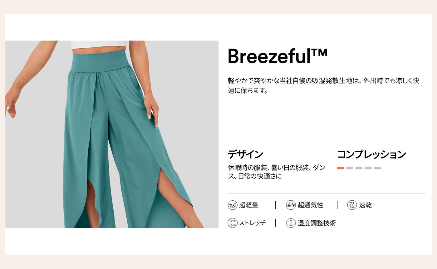Screen dimensions: 437x269
Task: Select the 速乾 feature label
Action: click(366, 205)
